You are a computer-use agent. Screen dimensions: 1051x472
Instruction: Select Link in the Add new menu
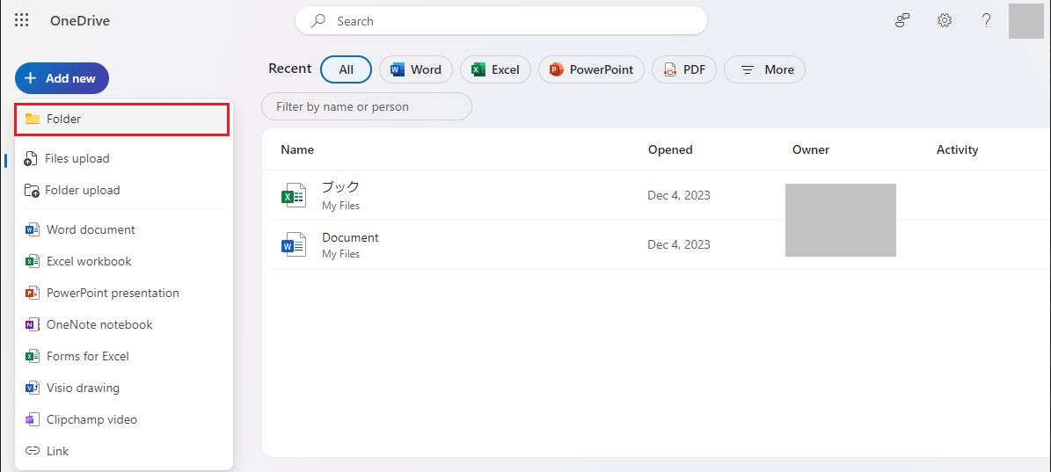pyautogui.click(x=122, y=451)
